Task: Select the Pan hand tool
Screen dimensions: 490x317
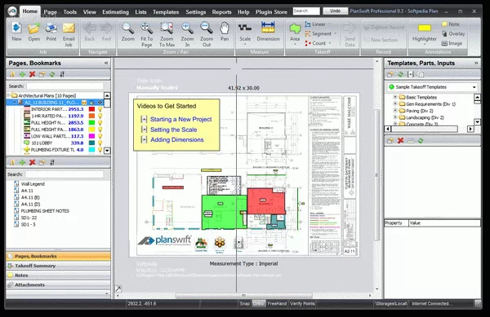Action: click(x=225, y=28)
